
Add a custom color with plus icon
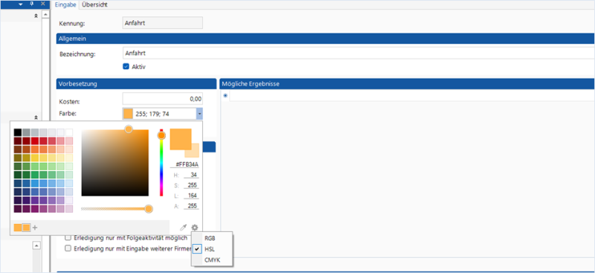(x=35, y=228)
